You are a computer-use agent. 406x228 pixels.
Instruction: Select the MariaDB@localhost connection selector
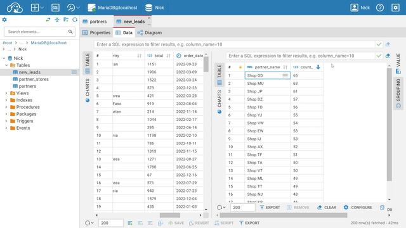click(x=112, y=8)
